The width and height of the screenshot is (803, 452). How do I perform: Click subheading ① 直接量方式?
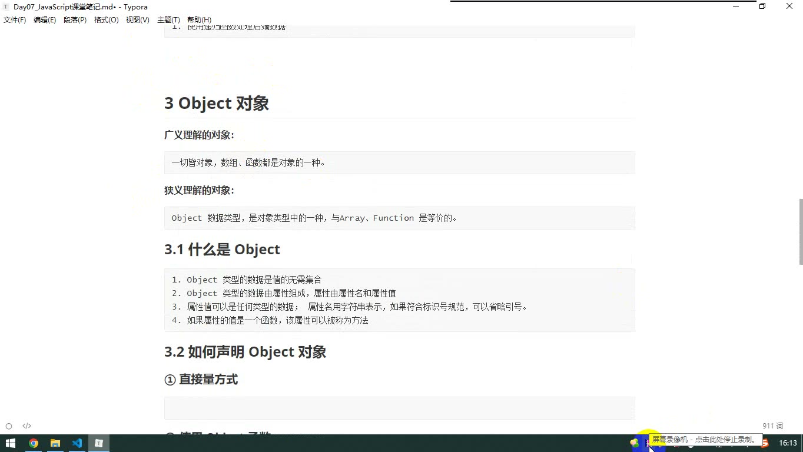point(201,380)
